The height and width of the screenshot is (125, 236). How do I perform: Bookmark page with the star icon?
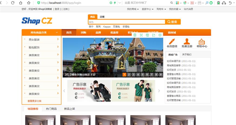pos(28,3)
